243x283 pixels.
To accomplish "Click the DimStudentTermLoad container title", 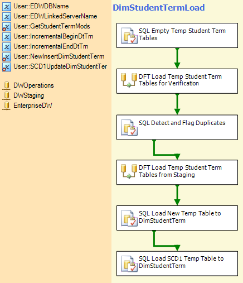I will tap(159, 8).
